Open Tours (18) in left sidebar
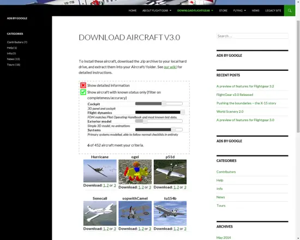300x240 pixels. point(14,65)
